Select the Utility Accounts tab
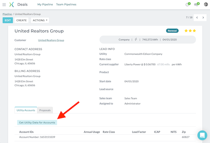The image size is (210, 143). pos(26,110)
